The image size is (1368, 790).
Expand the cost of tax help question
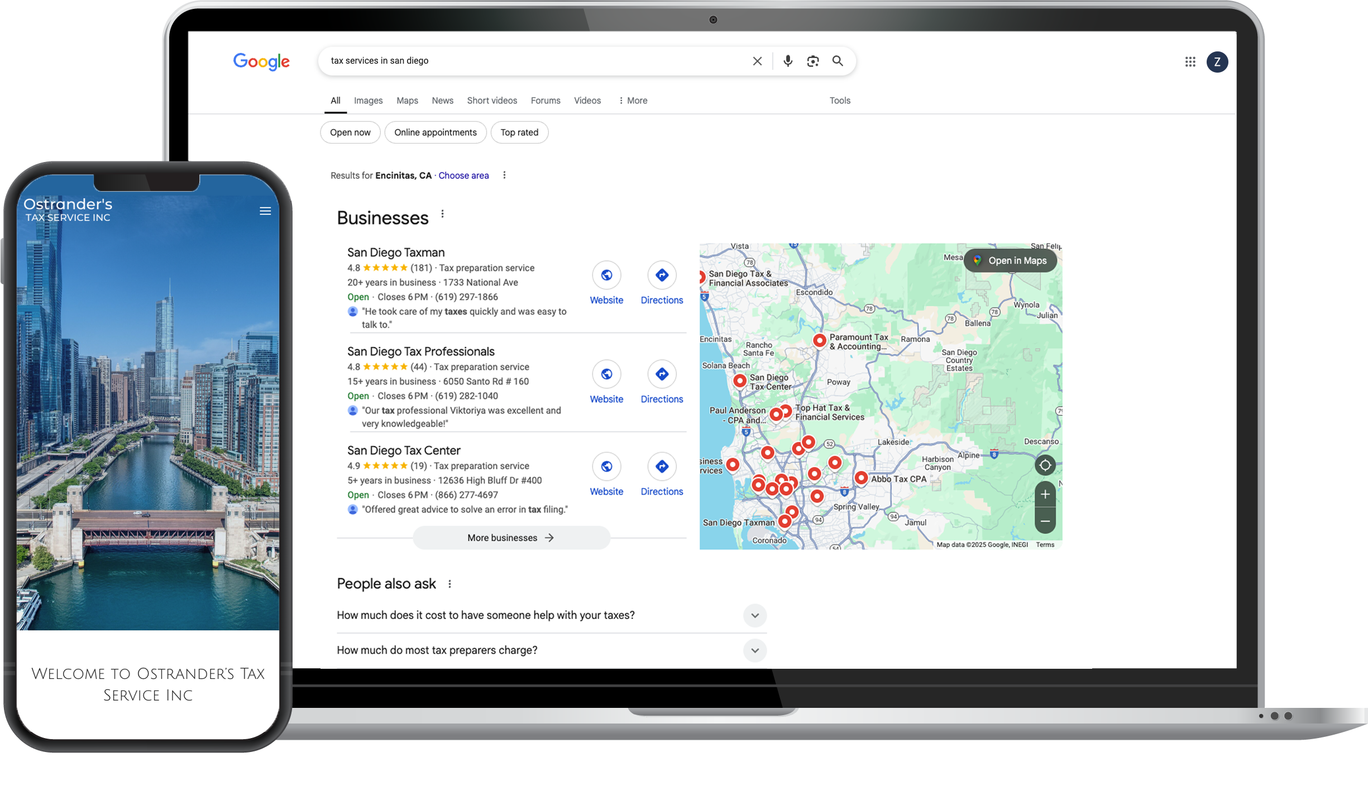754,616
